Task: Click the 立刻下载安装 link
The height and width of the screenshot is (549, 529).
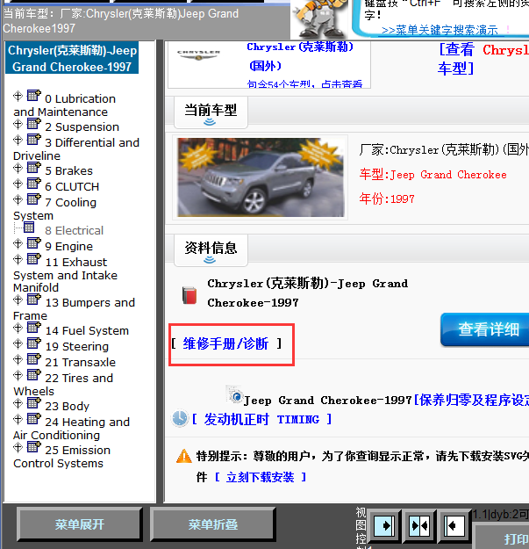Action: click(261, 477)
